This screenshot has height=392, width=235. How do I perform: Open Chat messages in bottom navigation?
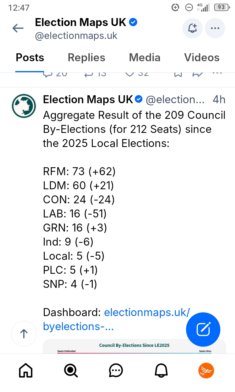tap(116, 371)
